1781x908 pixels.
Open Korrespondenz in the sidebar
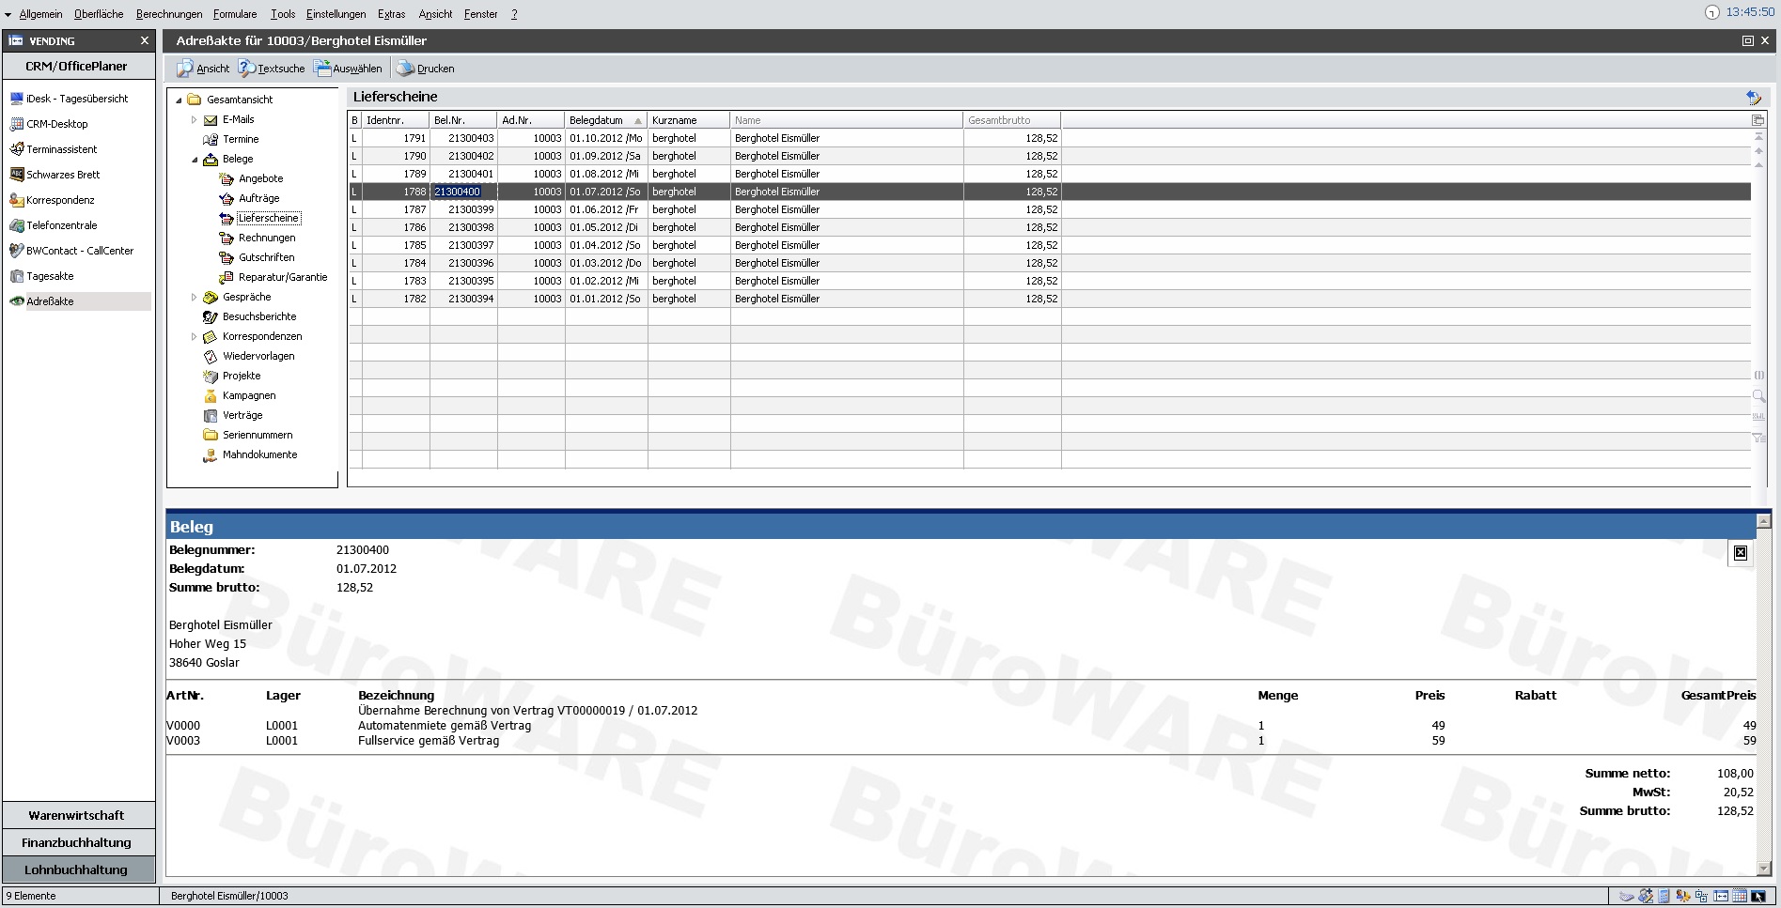pos(52,200)
